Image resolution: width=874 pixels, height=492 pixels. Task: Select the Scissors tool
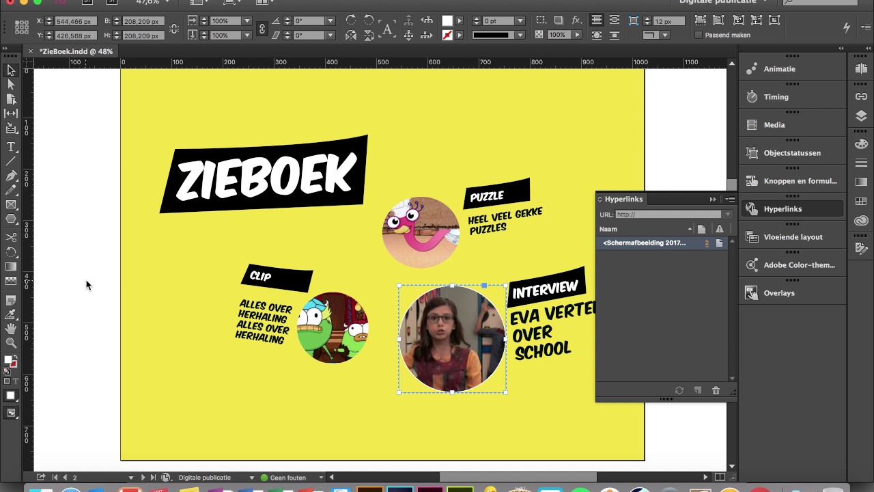coord(11,237)
